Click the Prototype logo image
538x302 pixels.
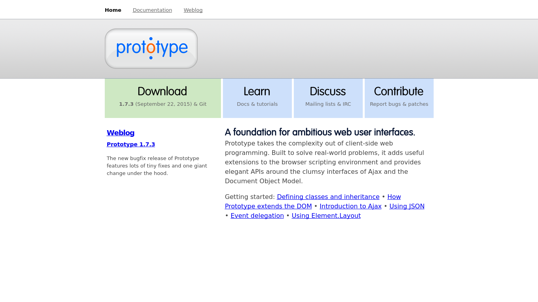coord(151,49)
